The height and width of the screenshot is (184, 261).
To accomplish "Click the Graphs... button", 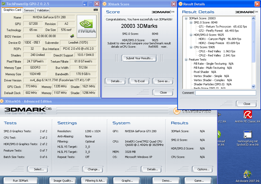I will coord(127,181).
